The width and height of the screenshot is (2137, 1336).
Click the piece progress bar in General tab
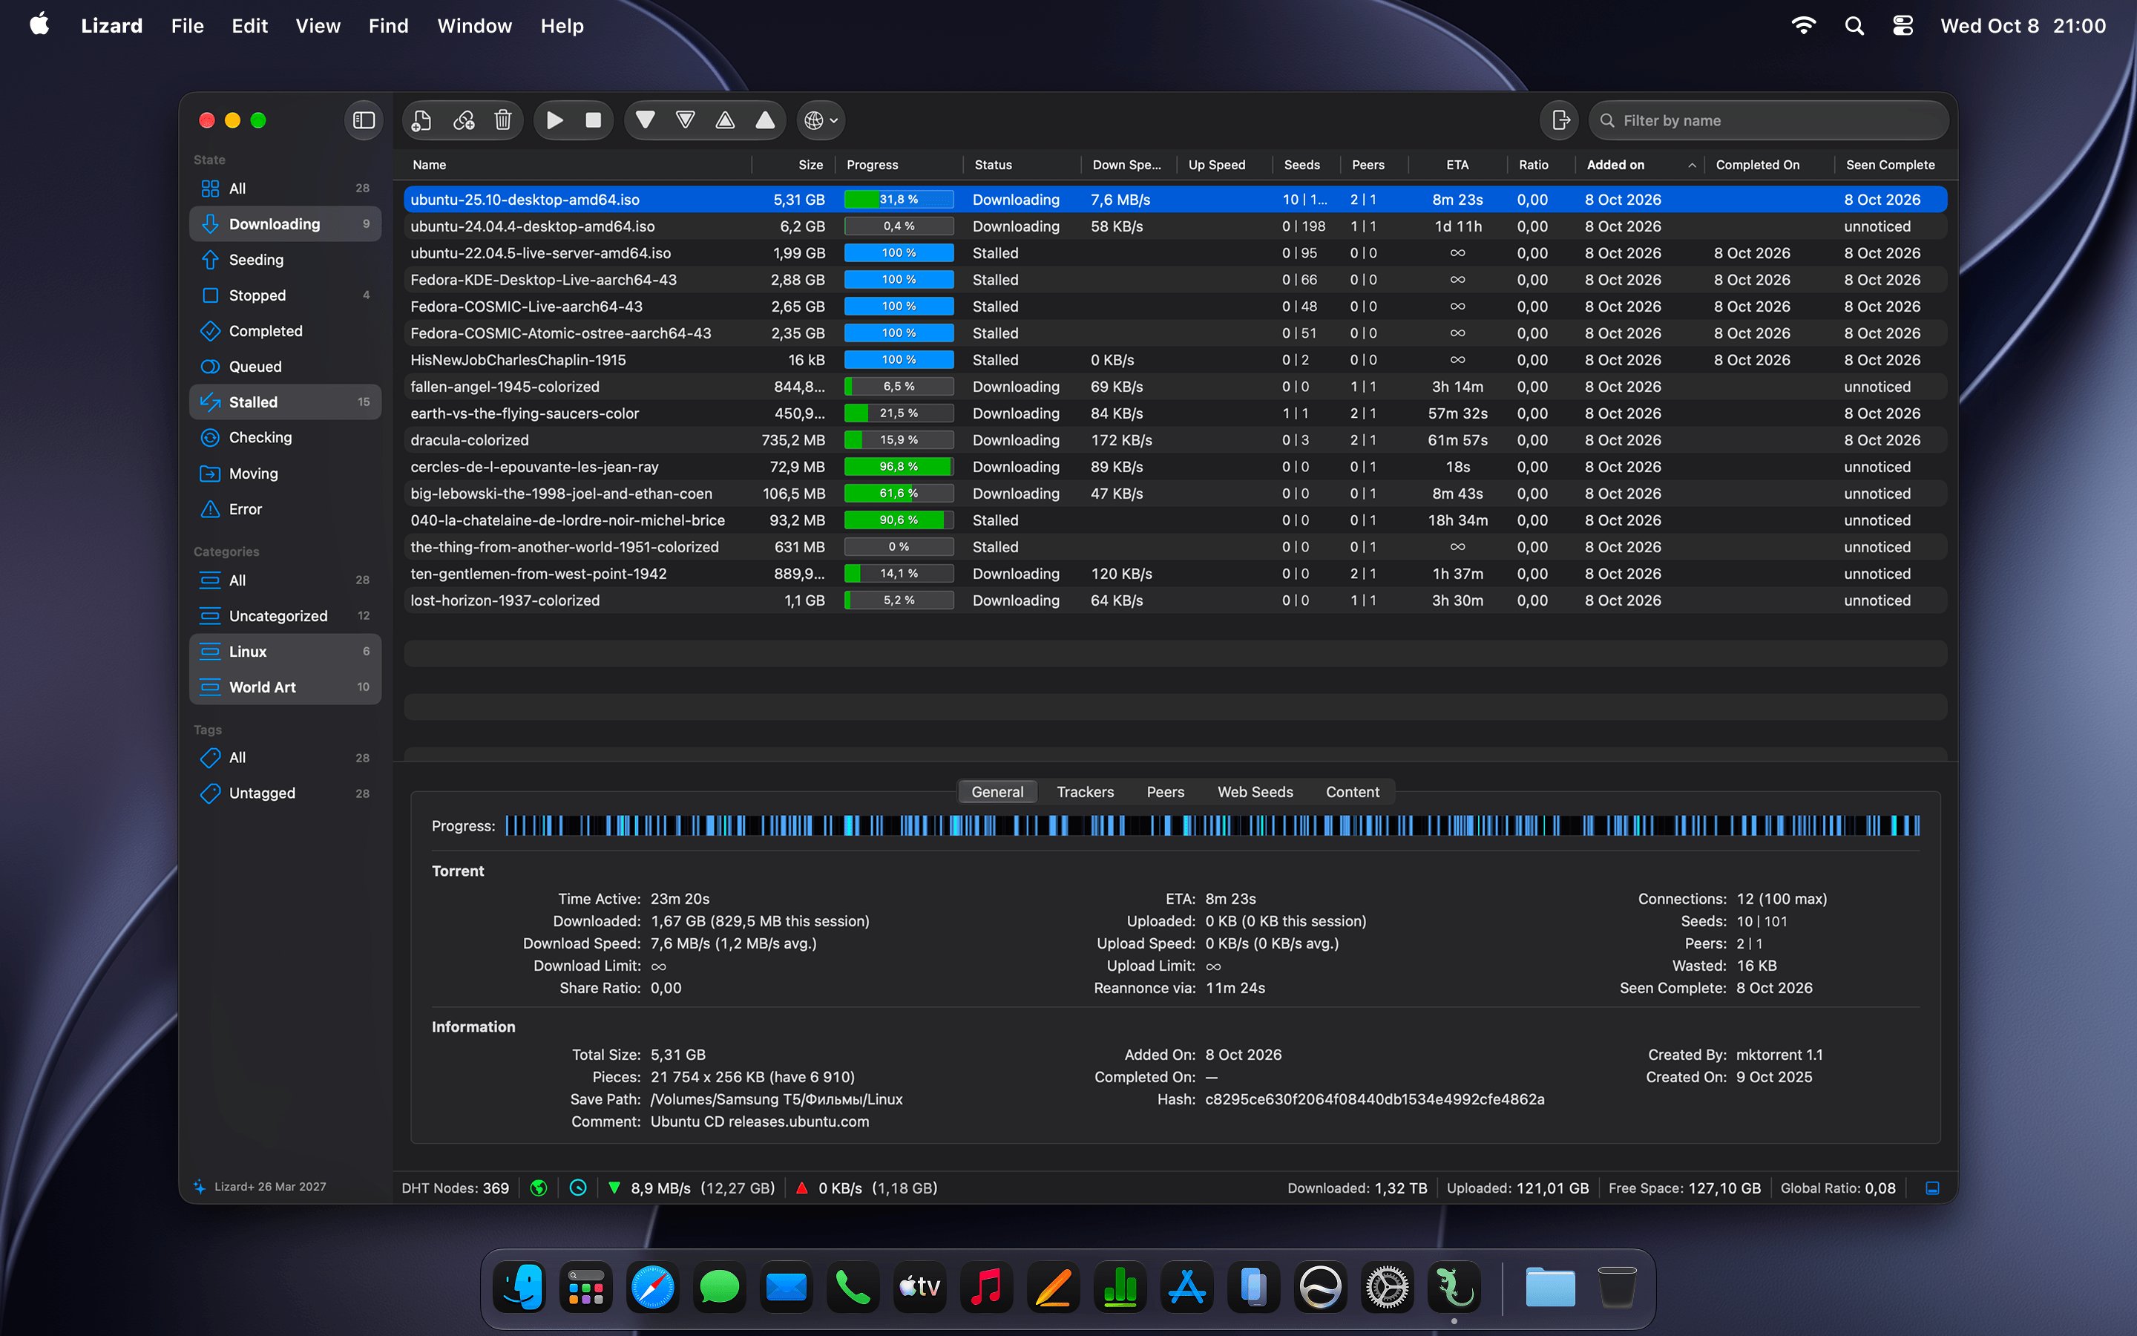1212,825
